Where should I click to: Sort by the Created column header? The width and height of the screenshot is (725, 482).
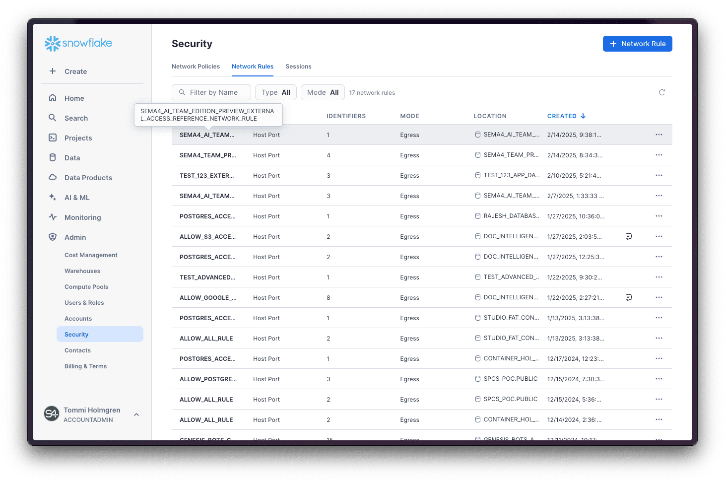click(x=566, y=116)
